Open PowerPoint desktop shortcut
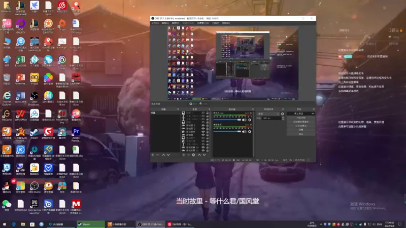Viewport: 406px width, 228px height. [21, 79]
